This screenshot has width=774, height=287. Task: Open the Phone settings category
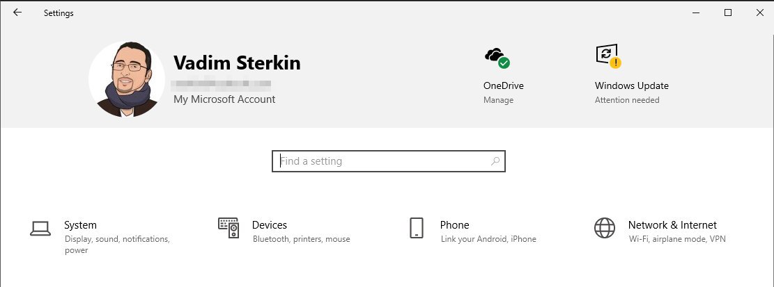point(455,225)
